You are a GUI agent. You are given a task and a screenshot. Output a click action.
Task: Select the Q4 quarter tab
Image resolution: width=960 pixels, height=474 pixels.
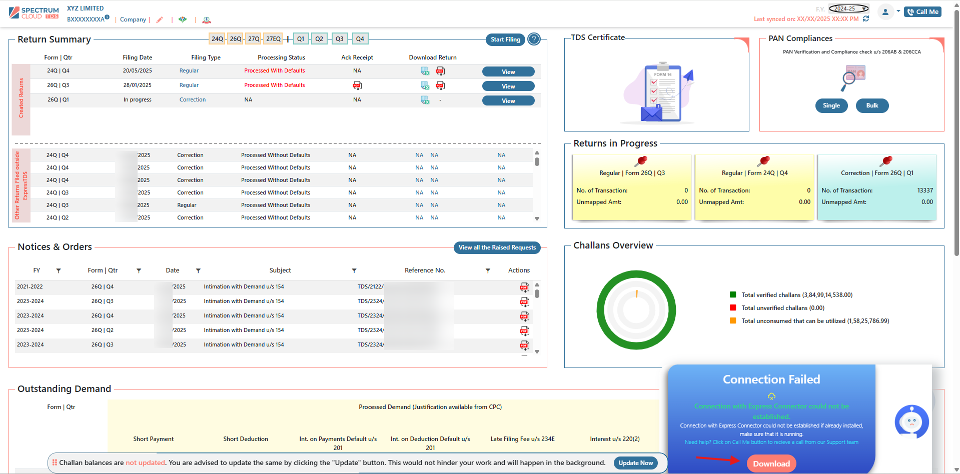point(360,39)
